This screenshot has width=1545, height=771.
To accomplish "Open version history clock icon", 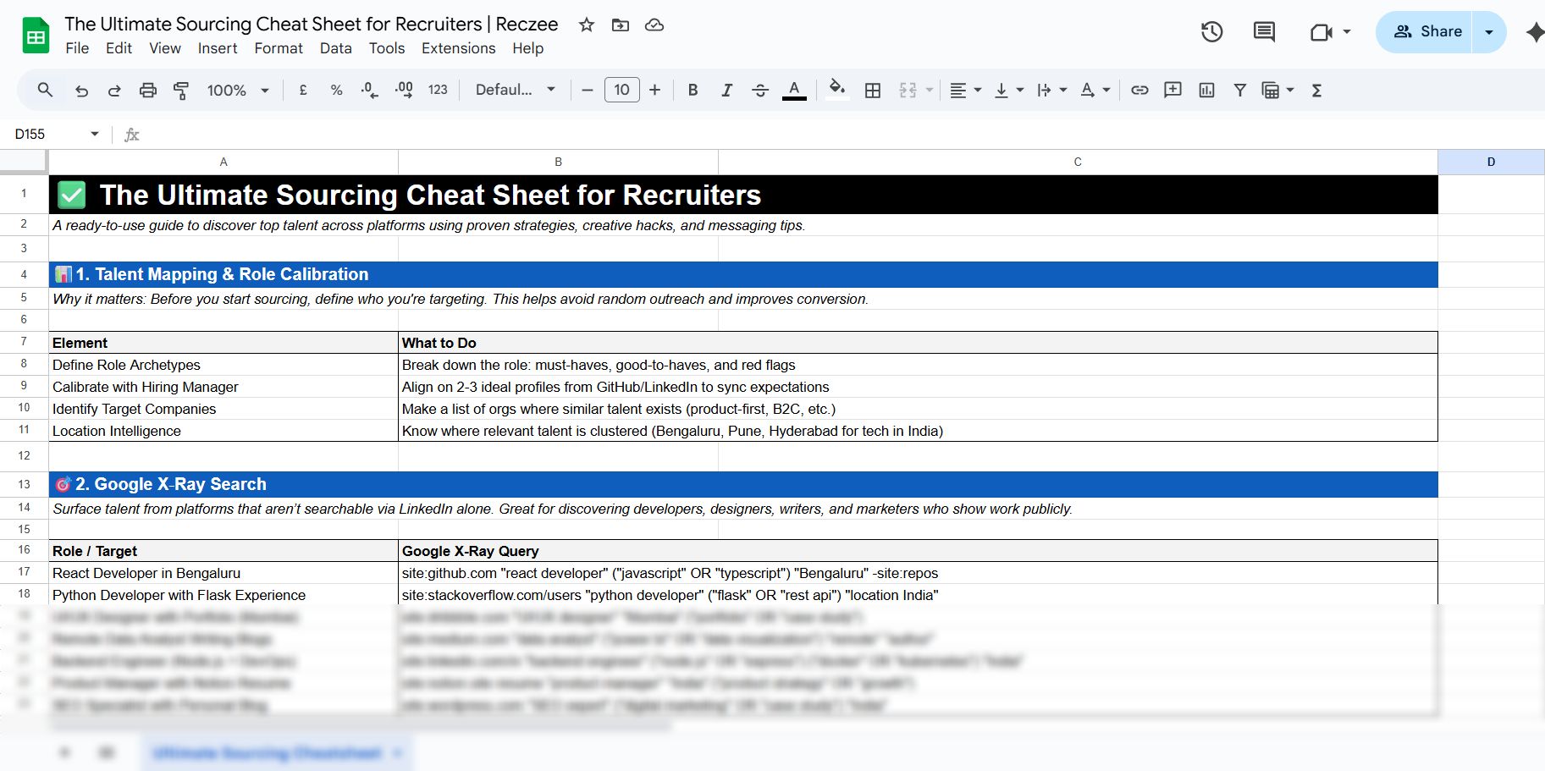I will 1212,32.
